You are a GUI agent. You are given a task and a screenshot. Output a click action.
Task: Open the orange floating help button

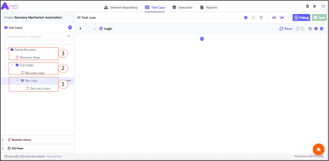(318, 148)
